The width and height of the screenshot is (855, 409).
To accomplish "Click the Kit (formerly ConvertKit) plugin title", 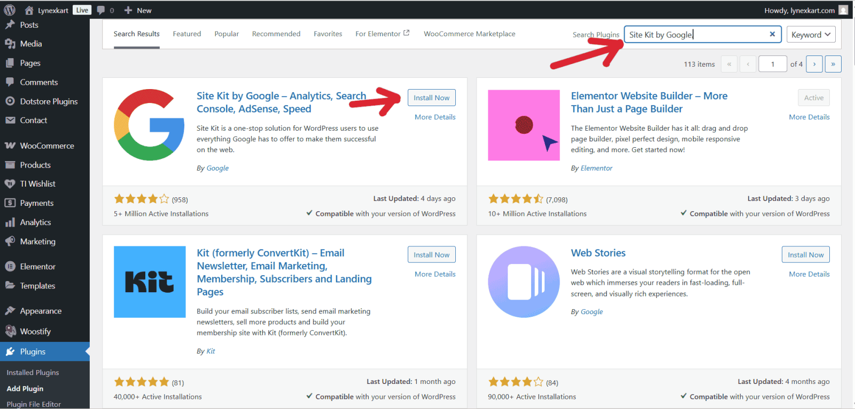I will [x=284, y=272].
